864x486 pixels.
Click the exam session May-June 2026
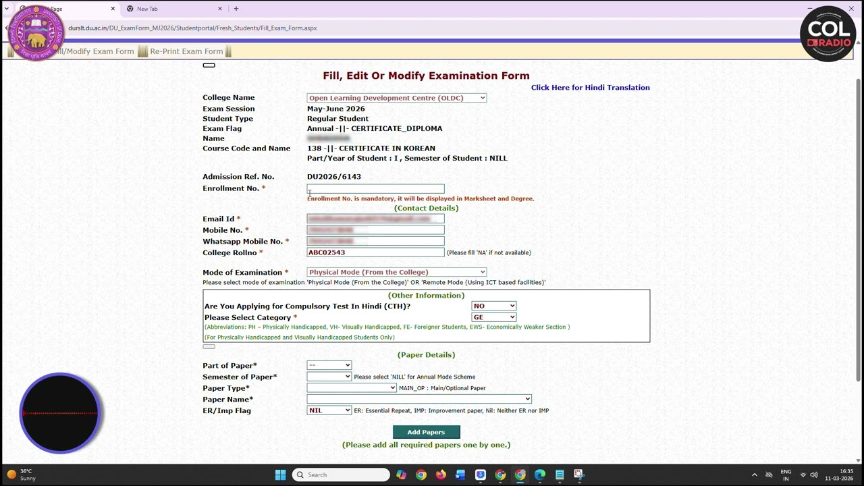click(x=335, y=109)
